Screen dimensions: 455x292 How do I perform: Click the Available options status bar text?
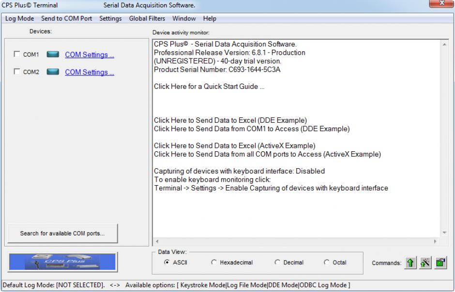(238, 285)
